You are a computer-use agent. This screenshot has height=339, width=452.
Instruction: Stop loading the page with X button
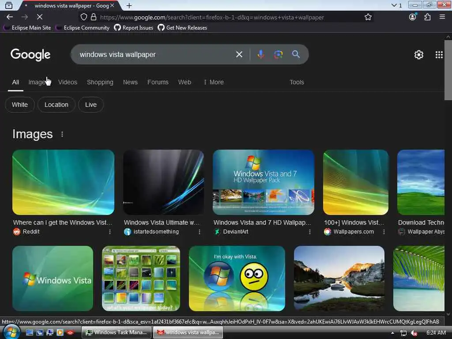(x=39, y=17)
